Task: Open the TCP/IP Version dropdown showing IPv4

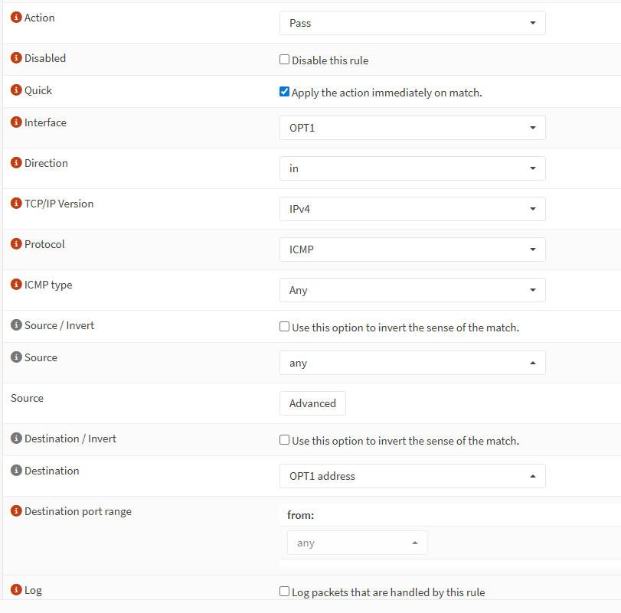Action: [x=412, y=209]
